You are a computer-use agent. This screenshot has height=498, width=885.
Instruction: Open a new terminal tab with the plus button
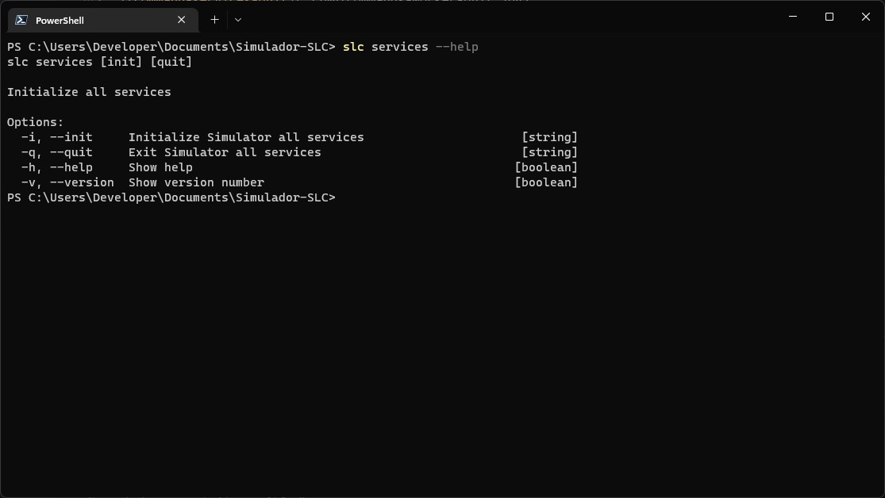(x=214, y=20)
